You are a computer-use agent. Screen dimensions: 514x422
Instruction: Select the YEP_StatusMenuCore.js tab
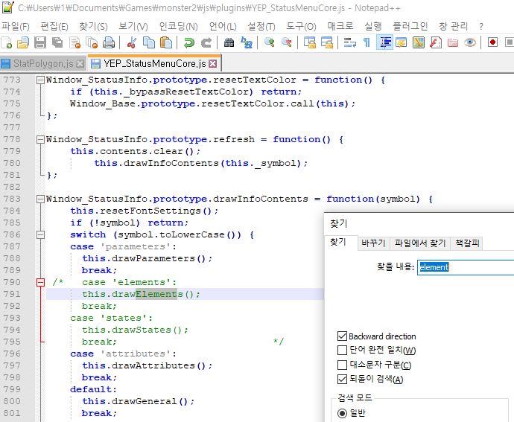tap(154, 63)
